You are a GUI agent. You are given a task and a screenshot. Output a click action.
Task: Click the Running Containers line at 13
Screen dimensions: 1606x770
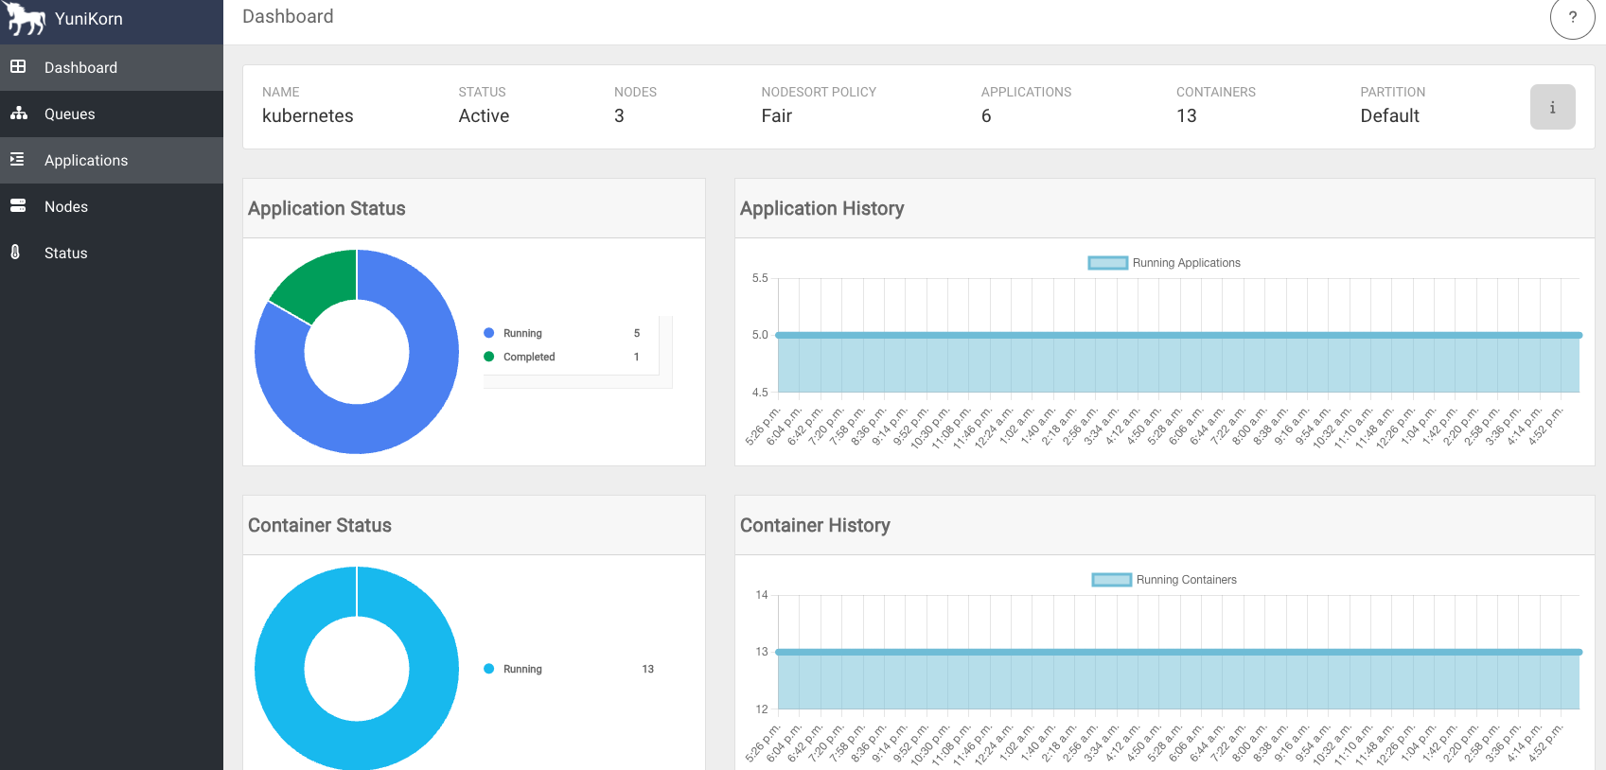[x=1178, y=652]
